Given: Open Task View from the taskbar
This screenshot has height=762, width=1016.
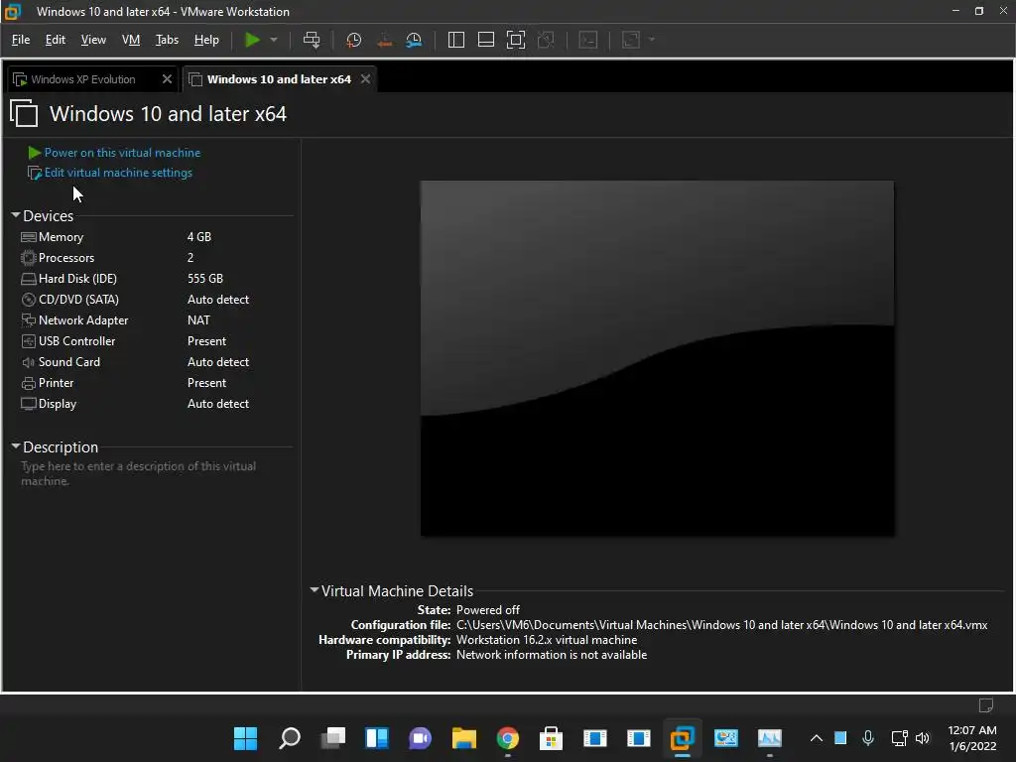Looking at the screenshot, I should [x=333, y=738].
